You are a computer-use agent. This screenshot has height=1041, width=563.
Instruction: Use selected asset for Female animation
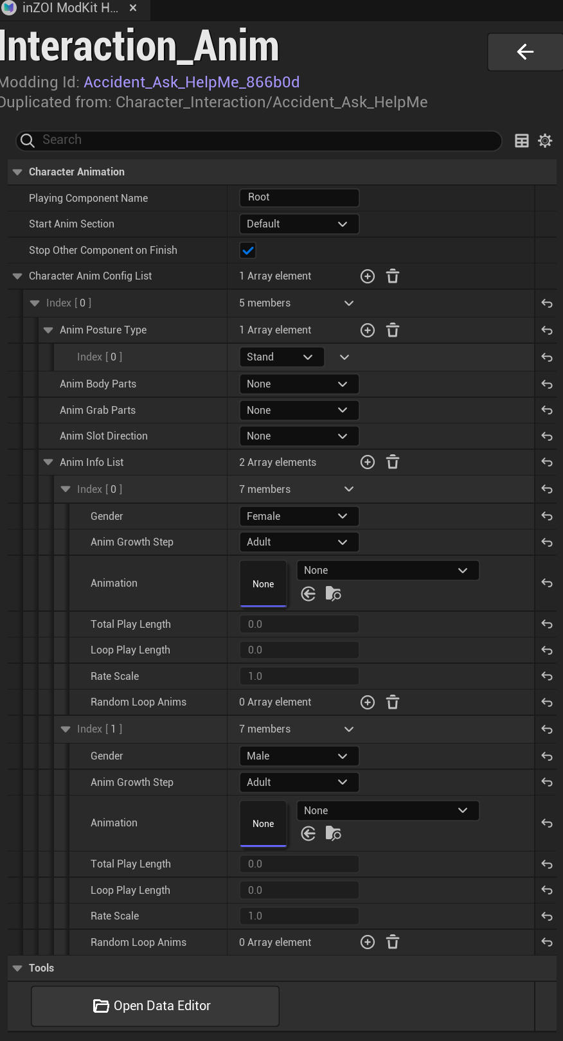pos(308,594)
